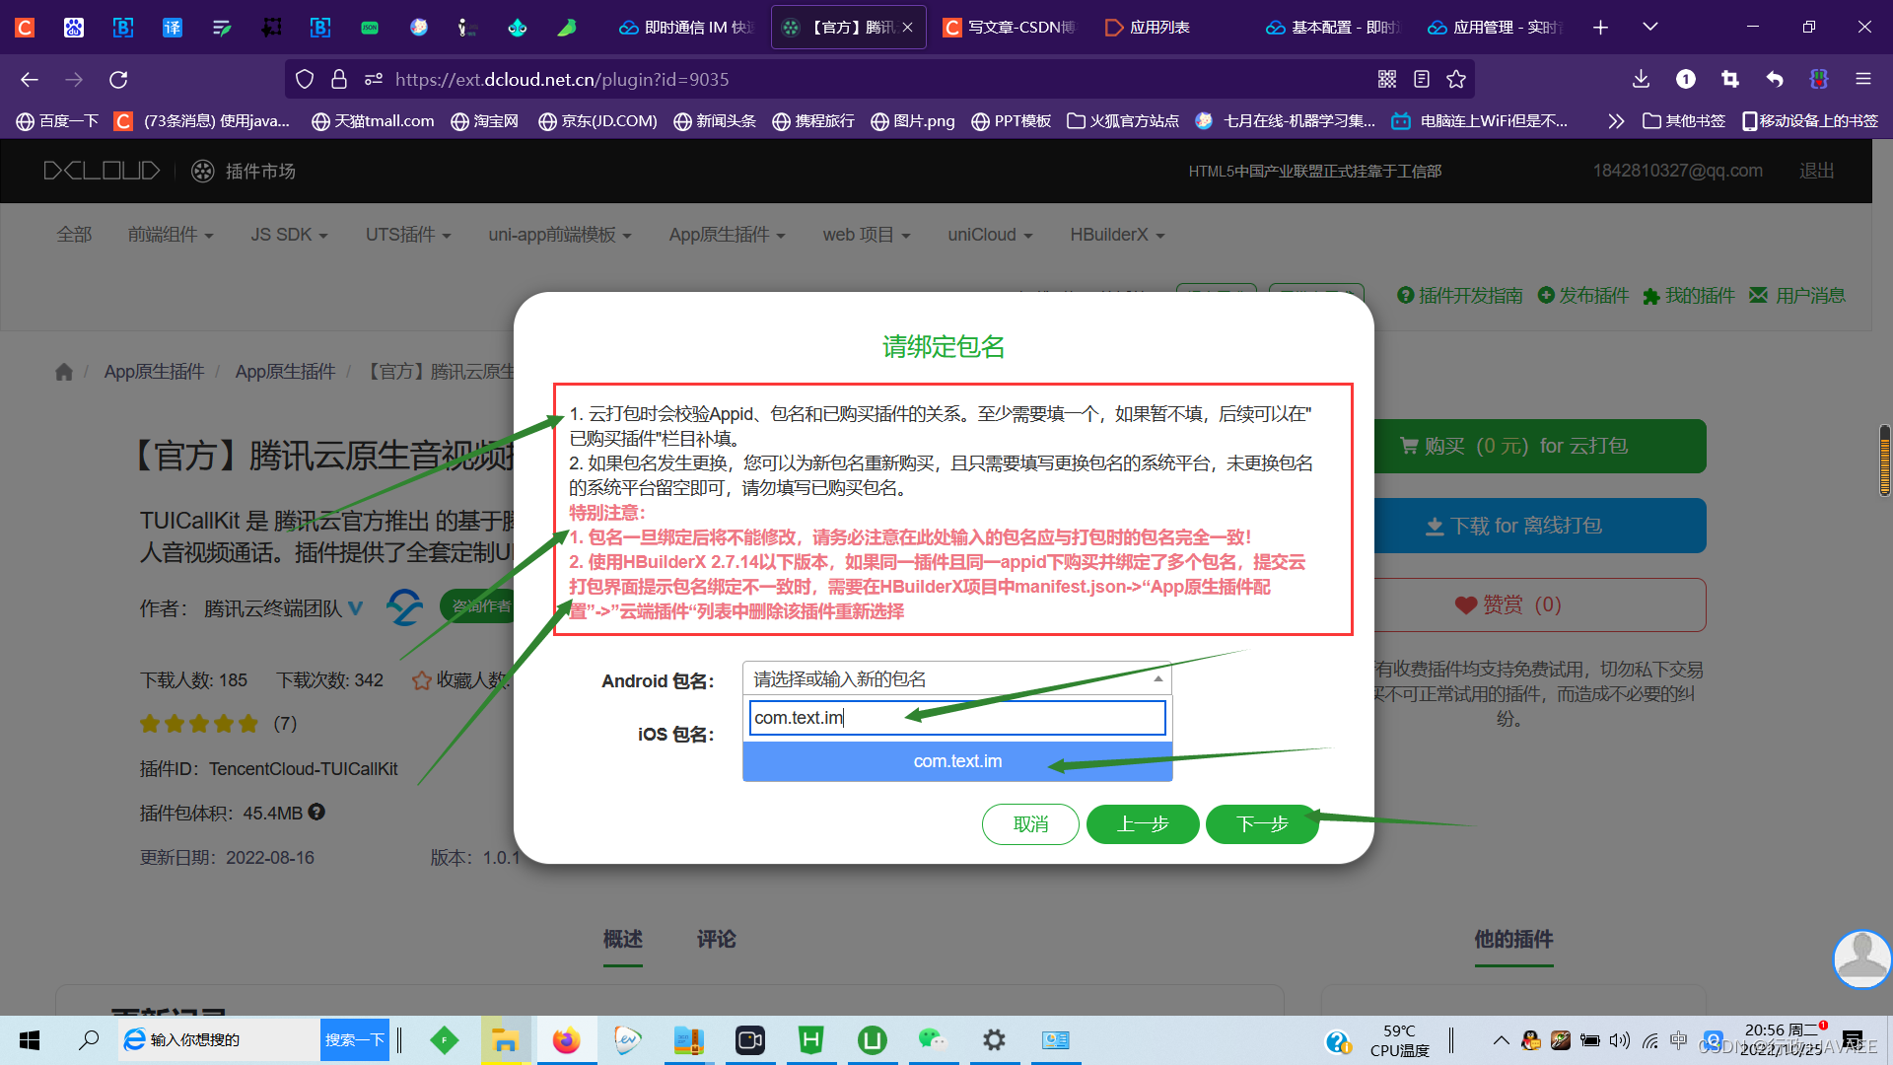Open 发布插件 link

click(1583, 295)
